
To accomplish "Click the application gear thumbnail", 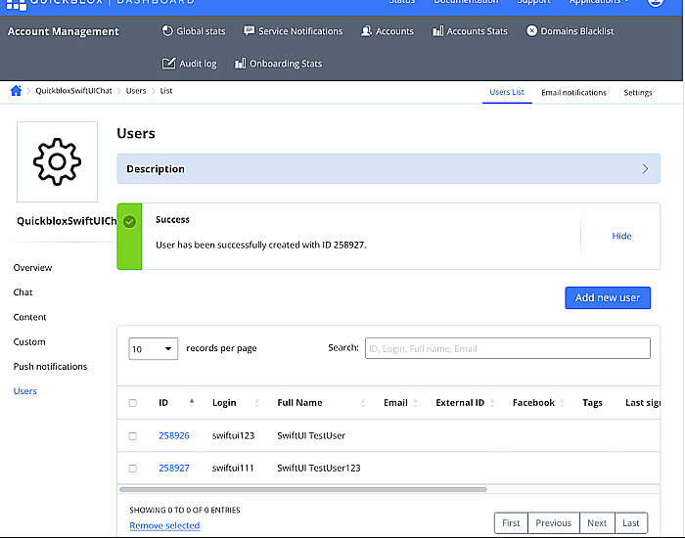I will point(57,162).
